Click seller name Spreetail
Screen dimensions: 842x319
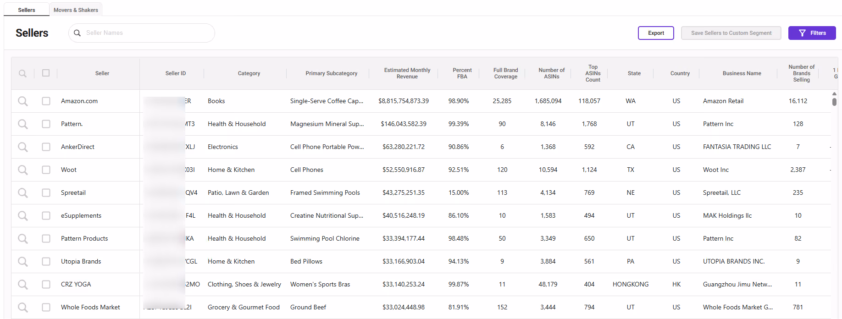tap(73, 192)
